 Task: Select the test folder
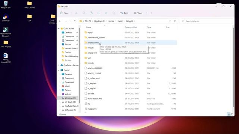coord(130,58)
